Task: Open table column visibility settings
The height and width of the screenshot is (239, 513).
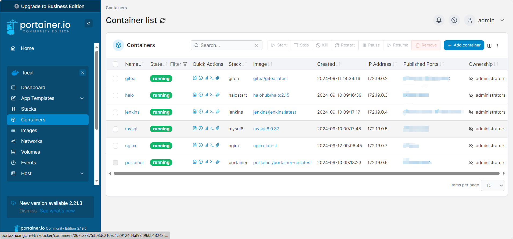Action: [x=489, y=46]
